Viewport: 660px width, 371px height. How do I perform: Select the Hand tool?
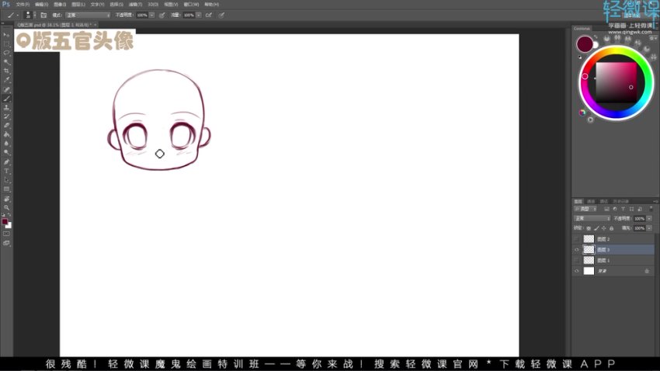[6, 199]
